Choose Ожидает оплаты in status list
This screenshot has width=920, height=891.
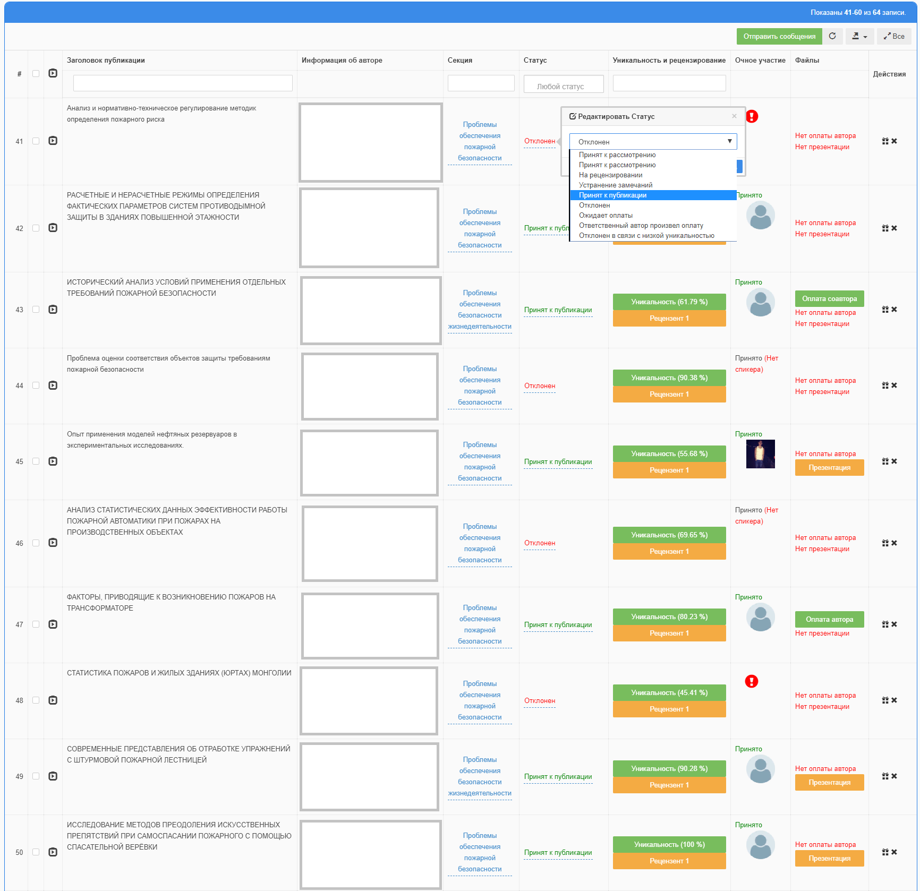point(606,216)
